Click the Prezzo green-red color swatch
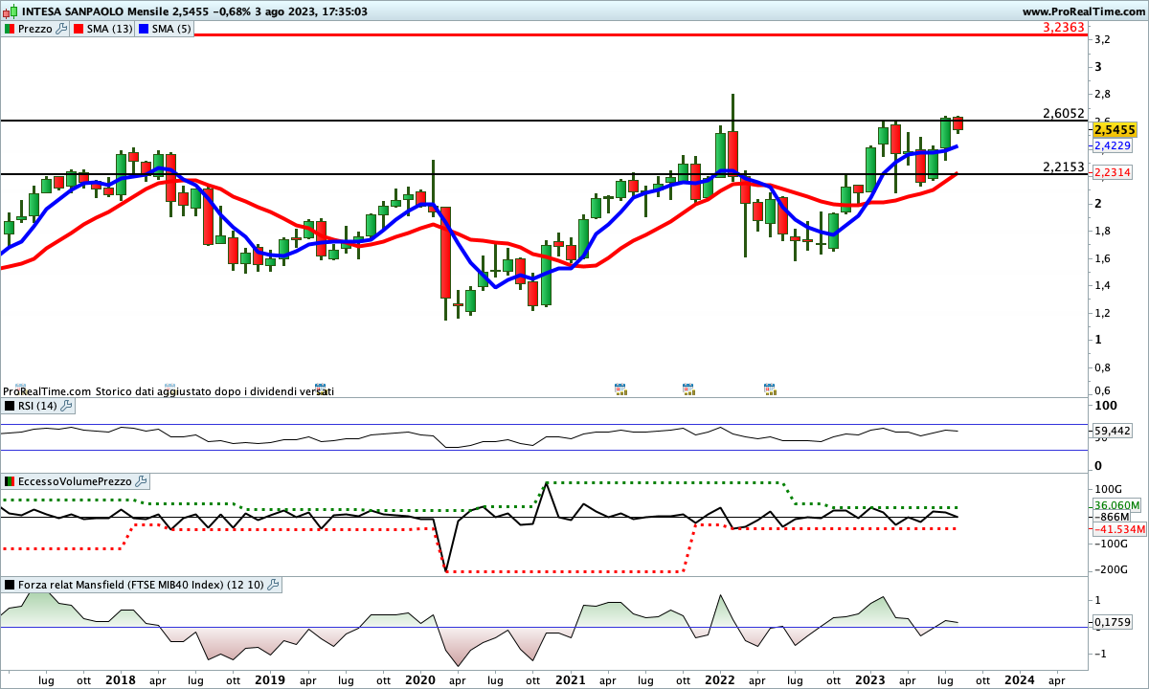Screen dimensions: 1149x689 click(10, 29)
